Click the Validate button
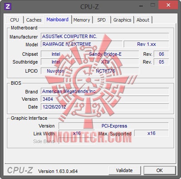181x179 pixels. 125,170
